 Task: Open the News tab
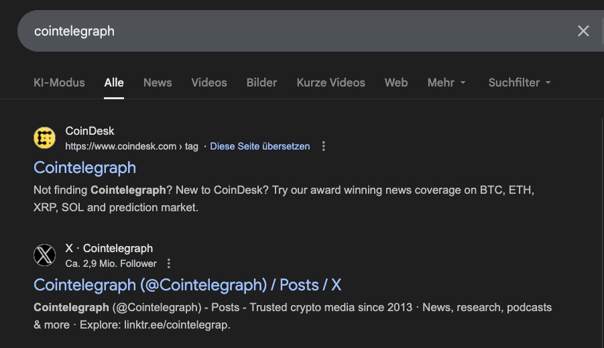(x=158, y=82)
